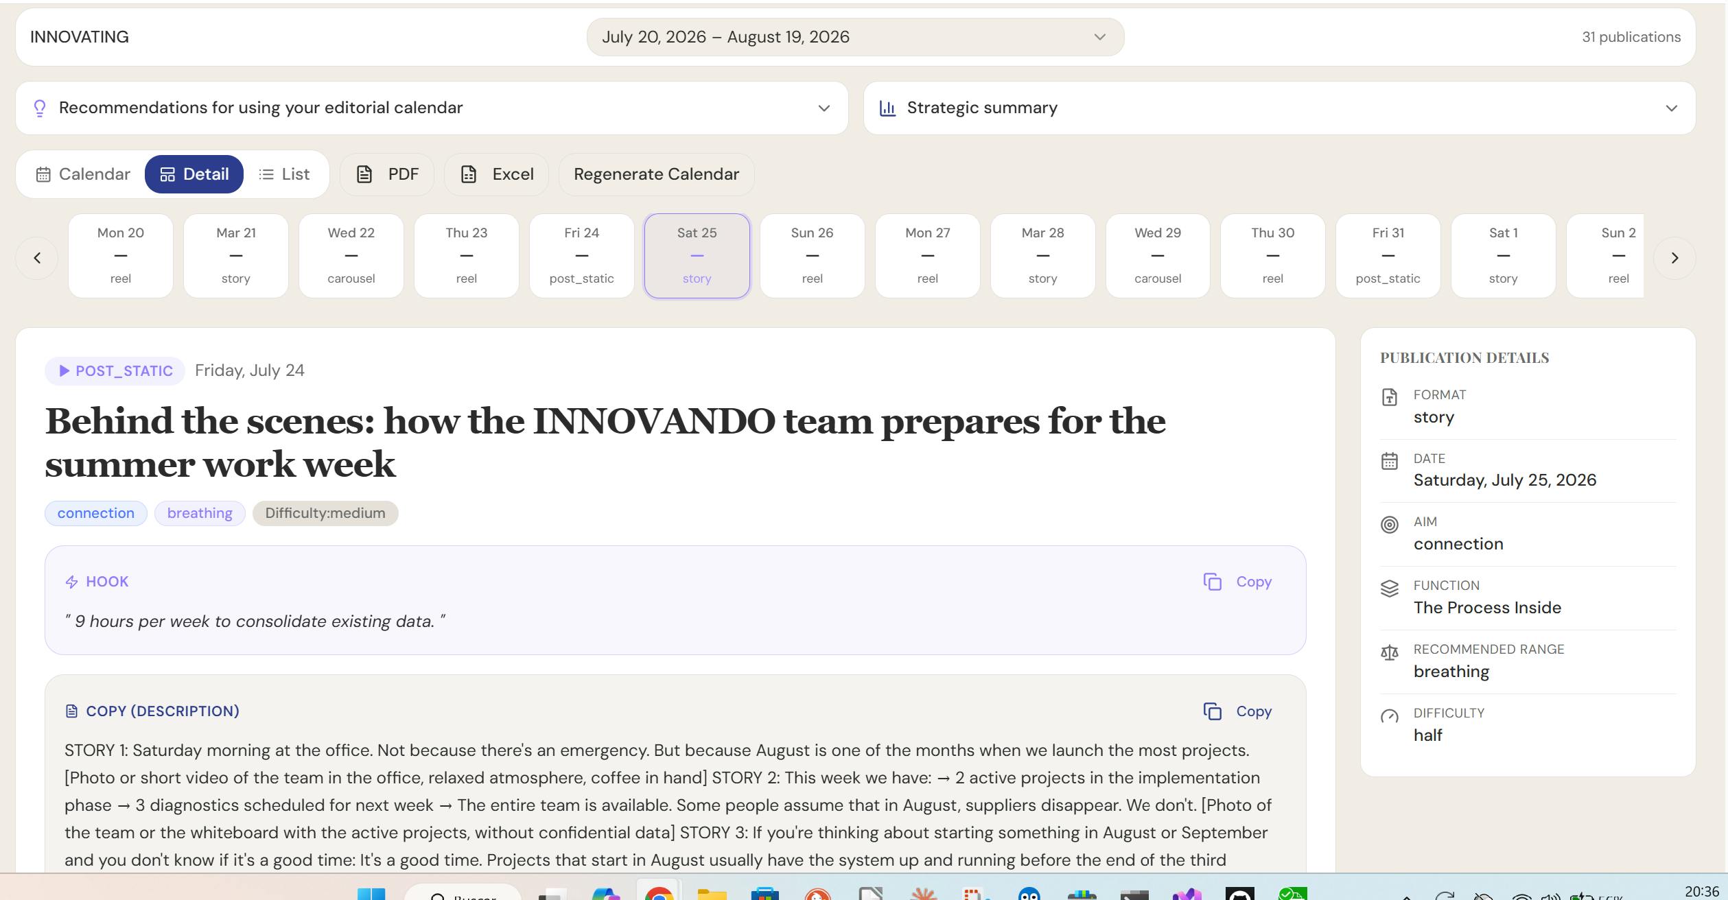Open File Explorer from the taskbar

tap(712, 893)
